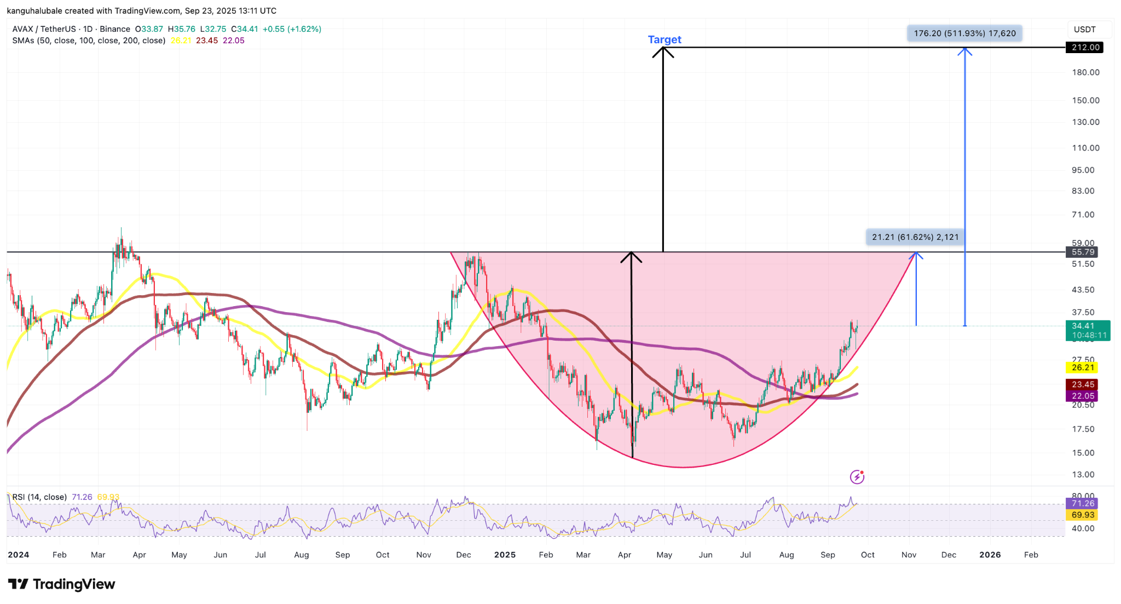Image resolution: width=1121 pixels, height=604 pixels.
Task: Click the yellow 26.21 SMA price tag
Action: (x=1082, y=367)
